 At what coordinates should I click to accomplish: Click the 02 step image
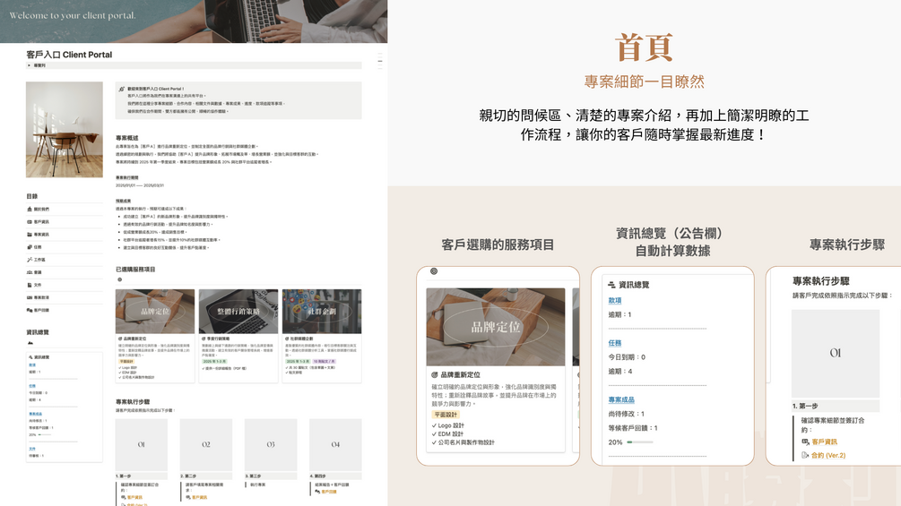coord(206,444)
